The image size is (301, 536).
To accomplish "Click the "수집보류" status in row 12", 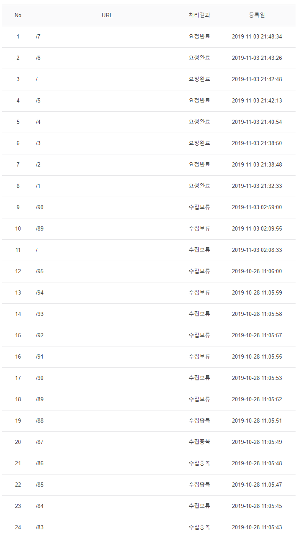I will coord(199,271).
